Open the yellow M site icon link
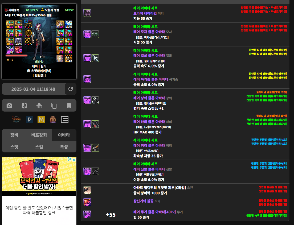Viewport: 294px width, 225px height. [41, 120]
